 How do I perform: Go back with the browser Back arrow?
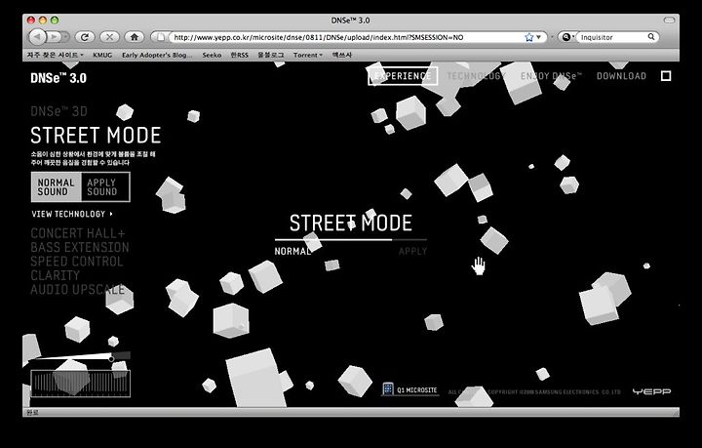[38, 37]
